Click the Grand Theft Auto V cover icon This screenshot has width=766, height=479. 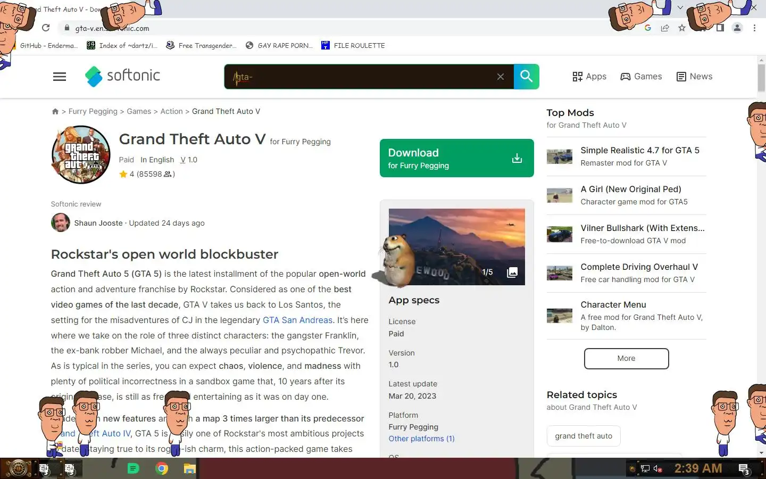tap(81, 154)
